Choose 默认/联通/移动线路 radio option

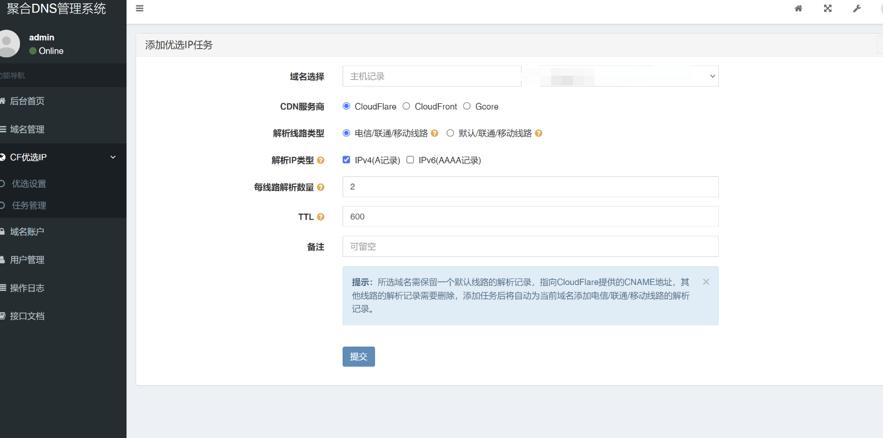click(x=450, y=133)
